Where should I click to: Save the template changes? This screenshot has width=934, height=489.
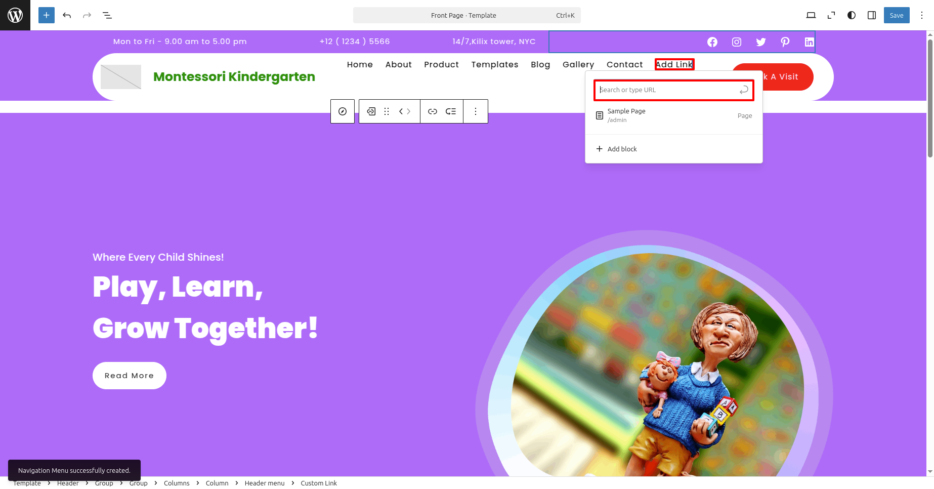click(897, 15)
